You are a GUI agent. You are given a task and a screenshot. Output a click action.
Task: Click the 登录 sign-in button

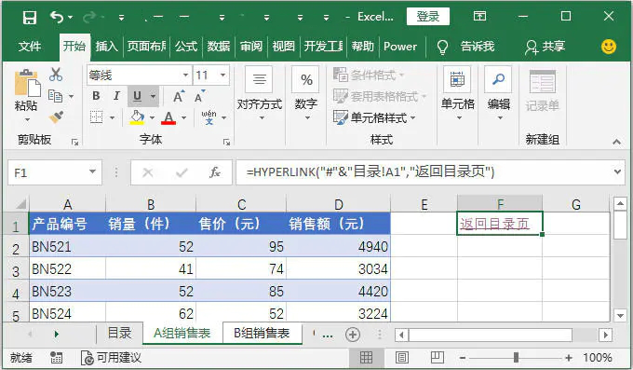428,17
